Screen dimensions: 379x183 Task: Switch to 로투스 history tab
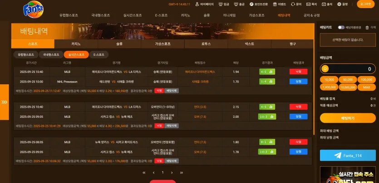click(206, 44)
